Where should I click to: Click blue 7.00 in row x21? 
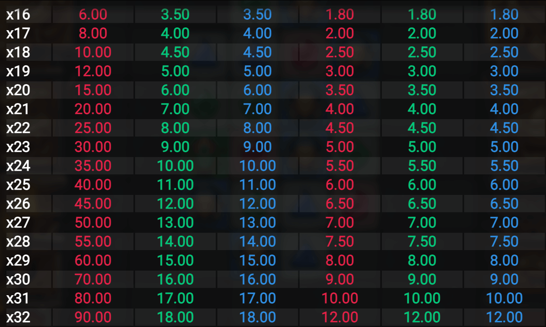click(258, 109)
